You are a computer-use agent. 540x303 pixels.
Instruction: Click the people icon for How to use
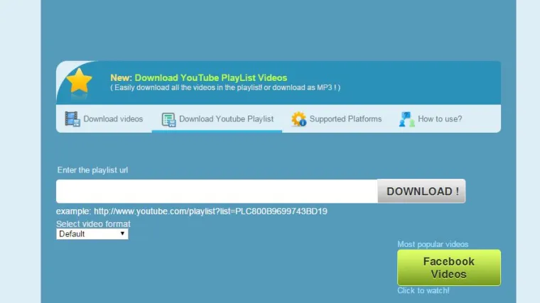(406, 119)
